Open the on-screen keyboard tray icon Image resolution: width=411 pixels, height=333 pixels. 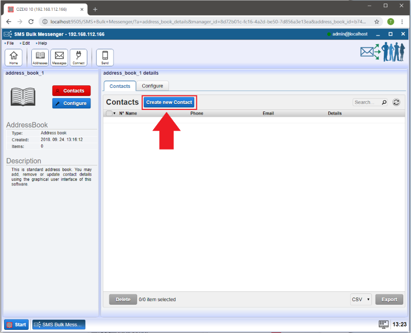[x=383, y=324]
